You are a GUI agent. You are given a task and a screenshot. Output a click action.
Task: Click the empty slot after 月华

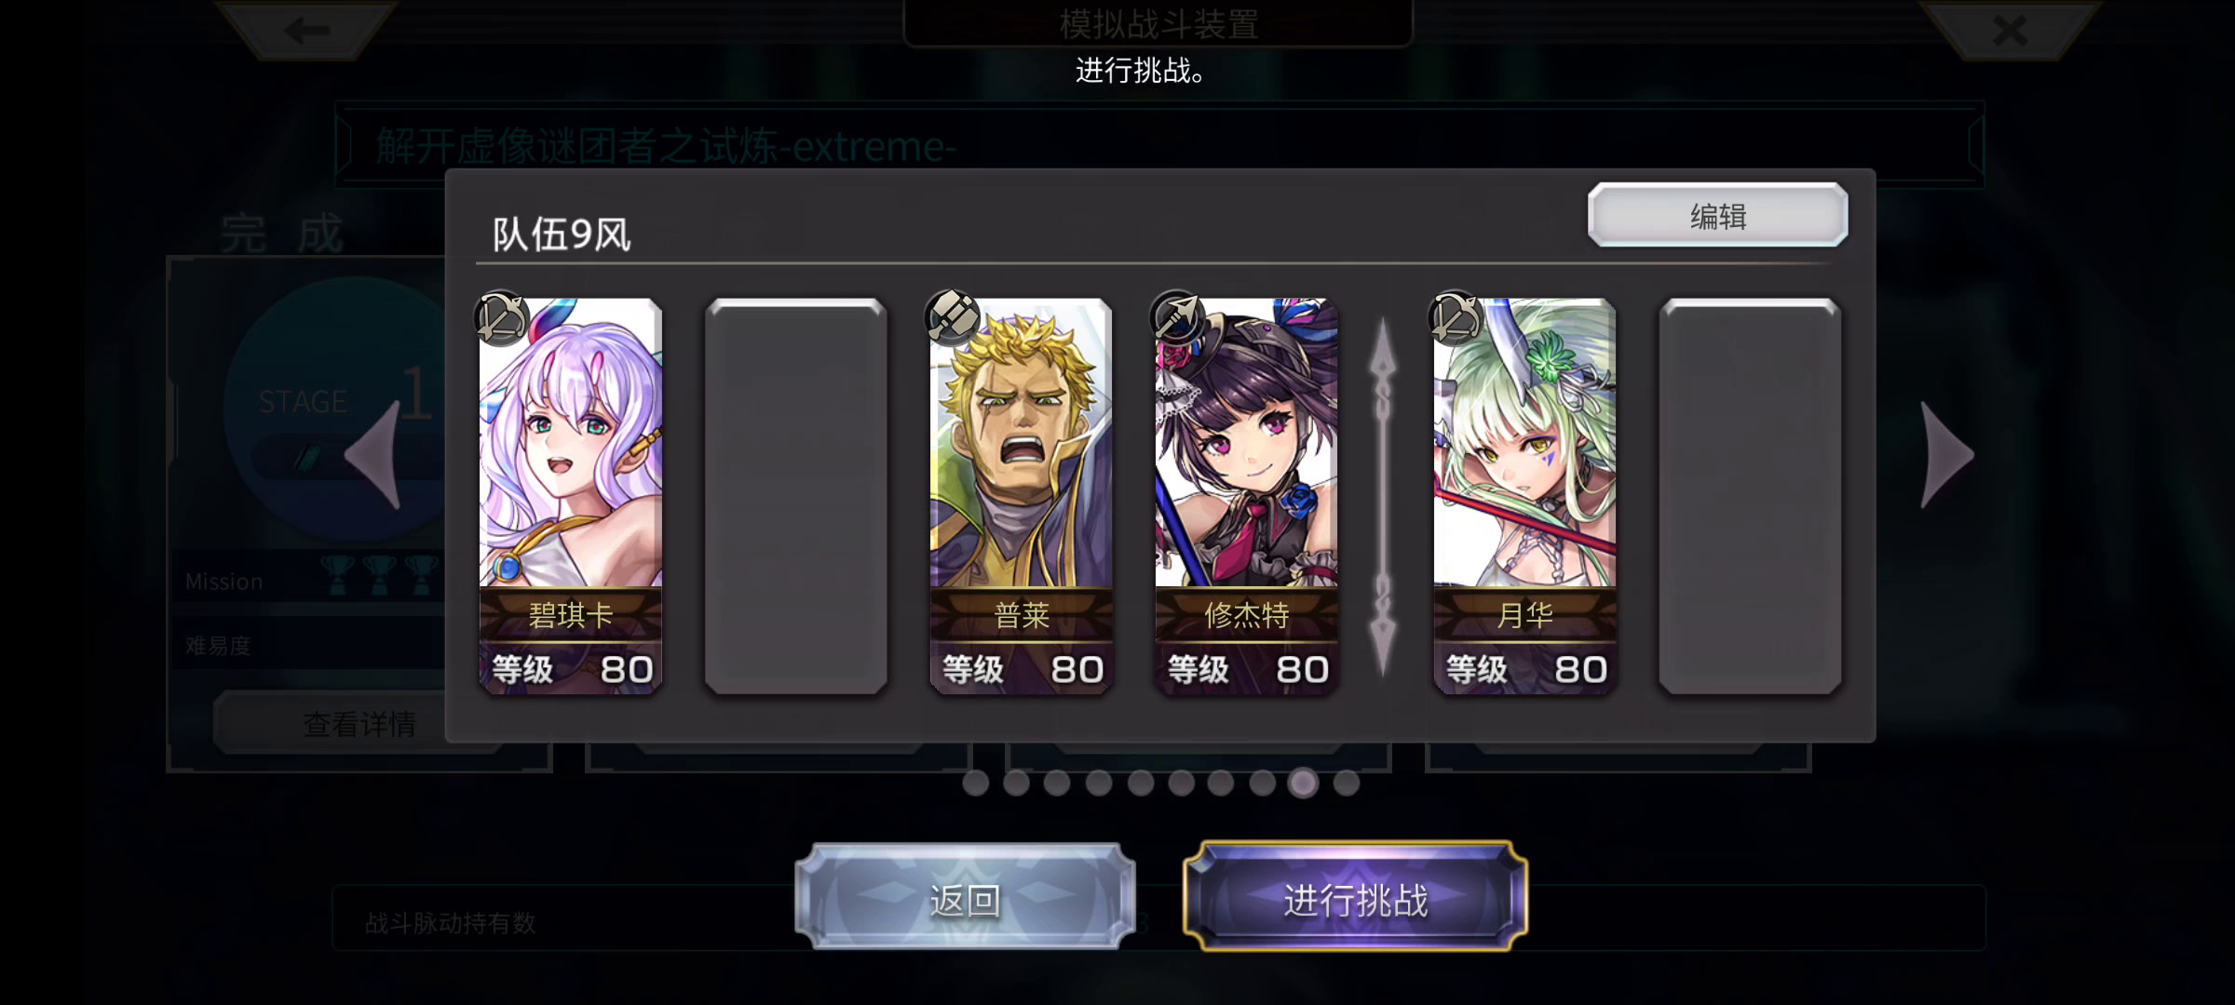click(1750, 496)
